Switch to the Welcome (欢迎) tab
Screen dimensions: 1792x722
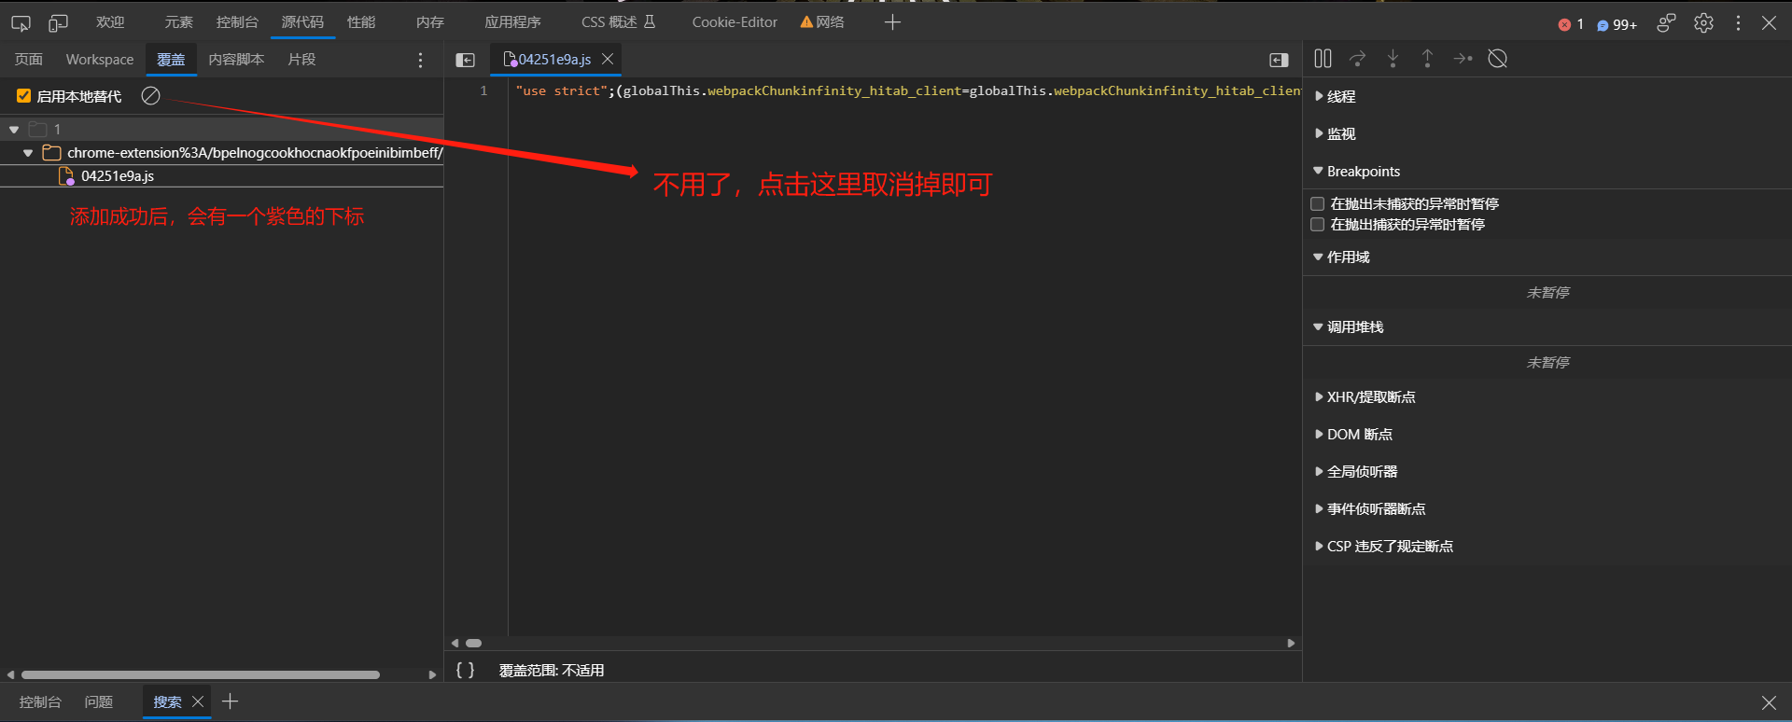coord(110,22)
